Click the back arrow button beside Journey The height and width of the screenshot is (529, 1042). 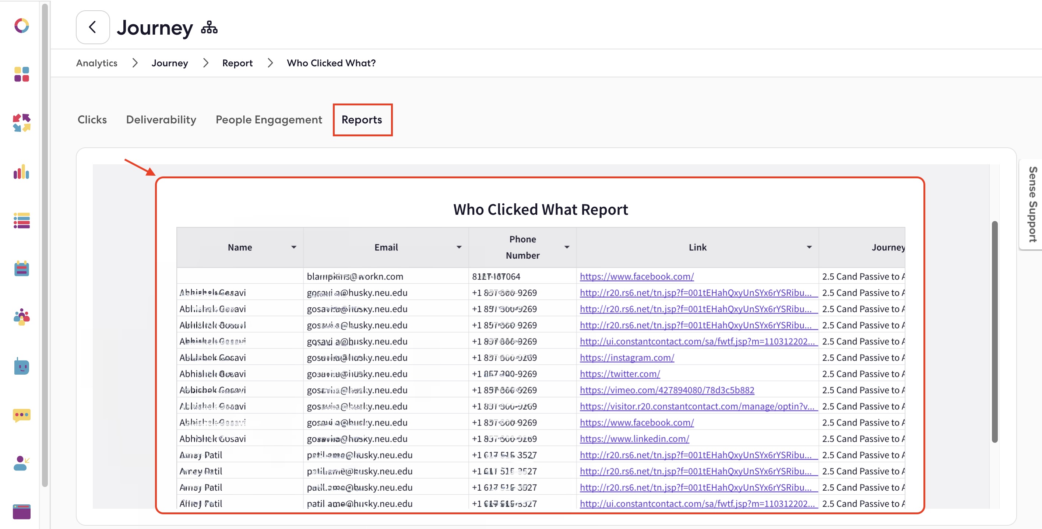(93, 27)
